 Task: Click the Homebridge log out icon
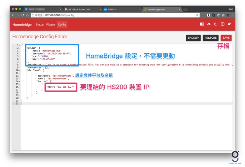[x=222, y=24]
